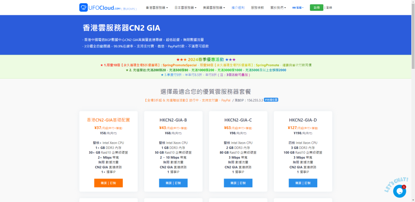
Task: Click the 80 GB Raid10 企業級硬盤 spec line
Action: point(238,153)
